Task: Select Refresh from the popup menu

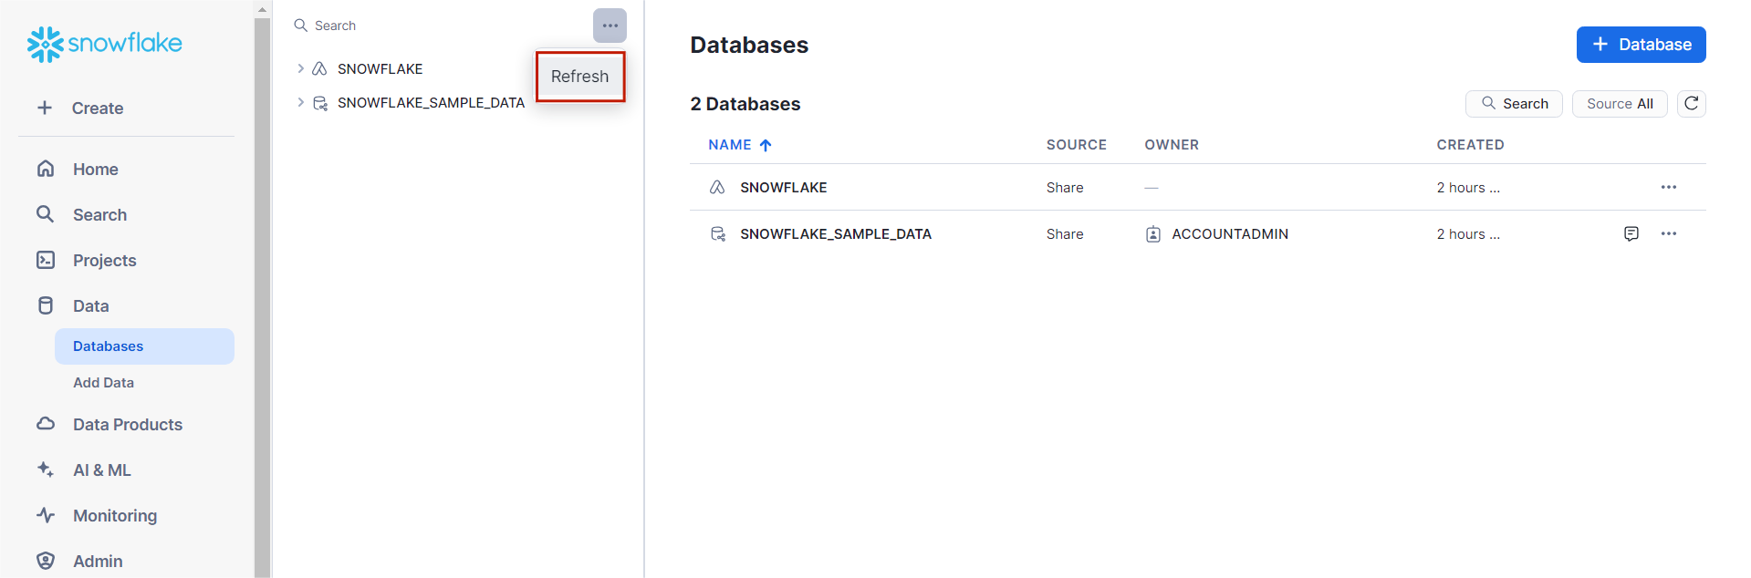Action: click(579, 77)
